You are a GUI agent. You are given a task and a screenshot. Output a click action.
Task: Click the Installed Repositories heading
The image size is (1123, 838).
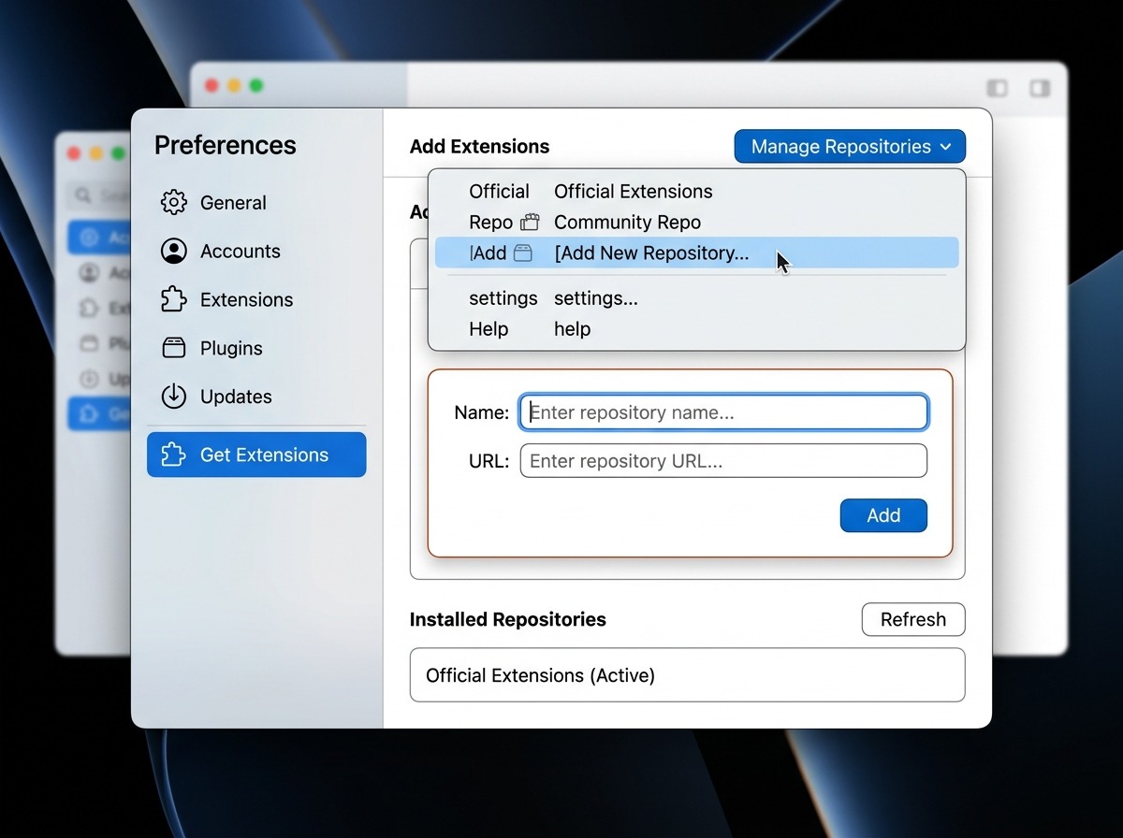(508, 619)
